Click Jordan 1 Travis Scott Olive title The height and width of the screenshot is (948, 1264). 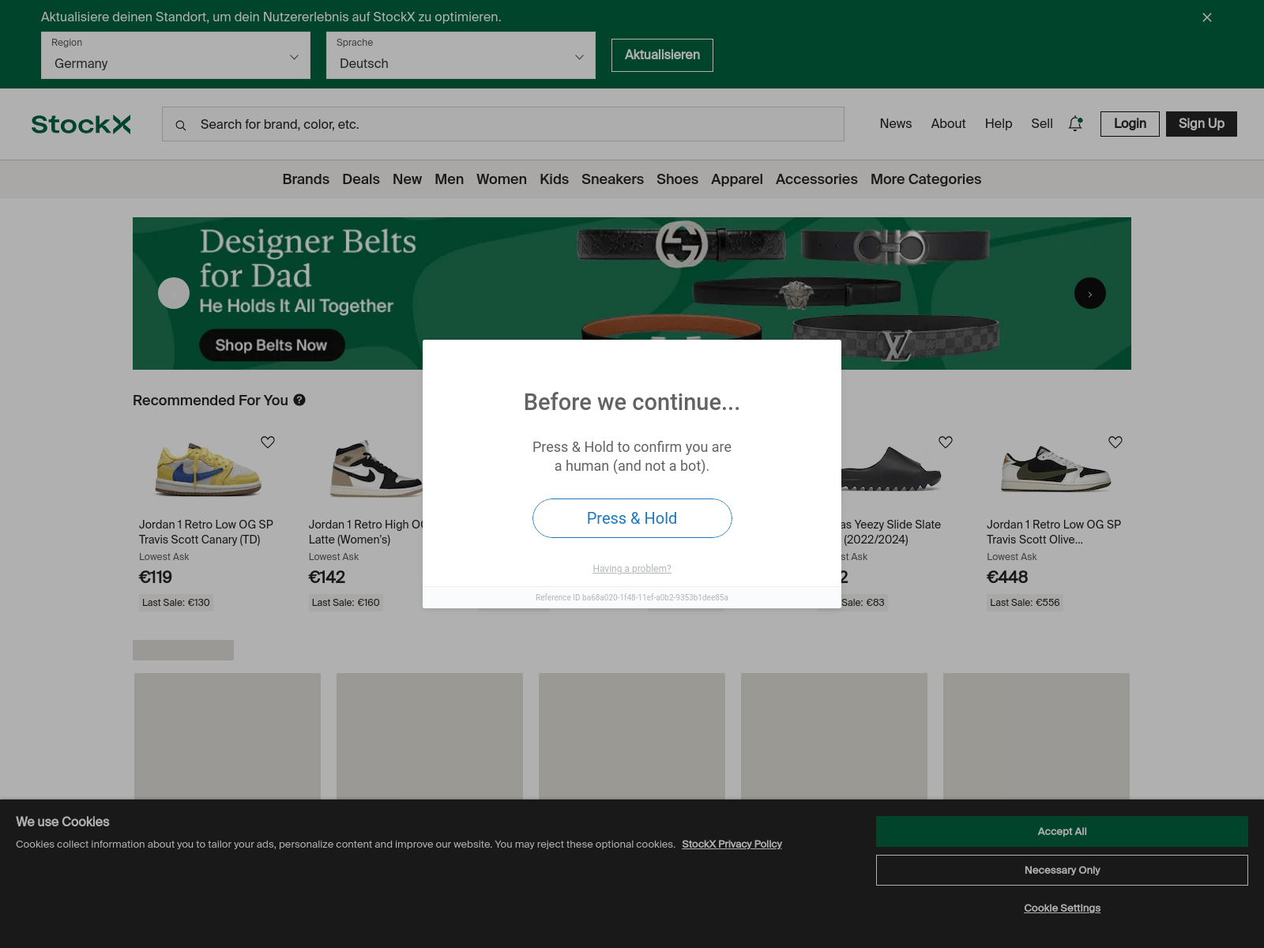click(1054, 532)
